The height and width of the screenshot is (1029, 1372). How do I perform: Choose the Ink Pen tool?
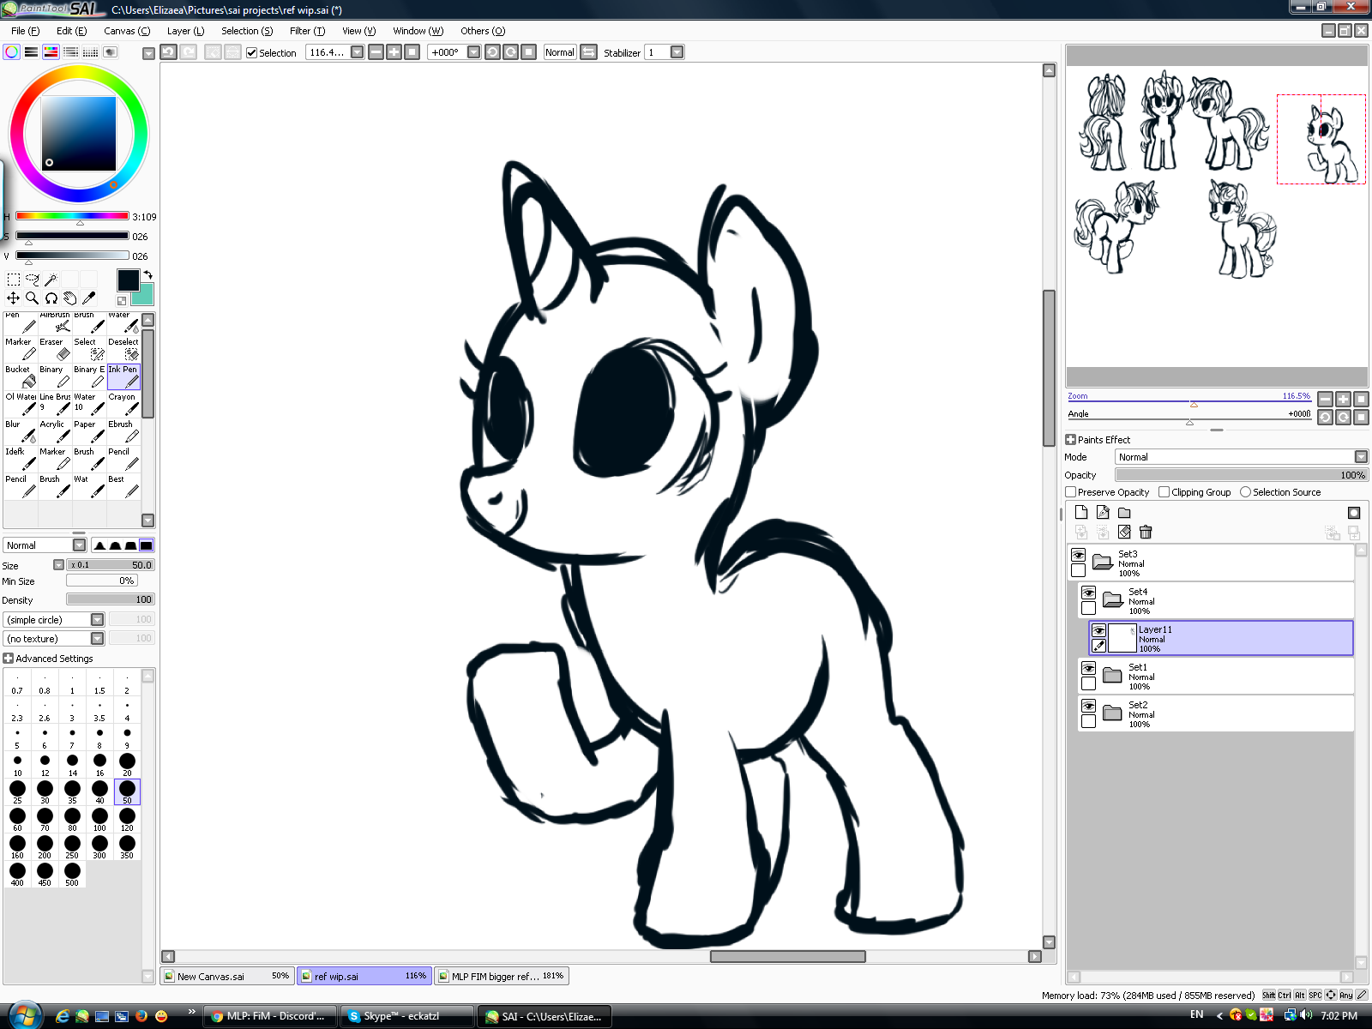[123, 377]
